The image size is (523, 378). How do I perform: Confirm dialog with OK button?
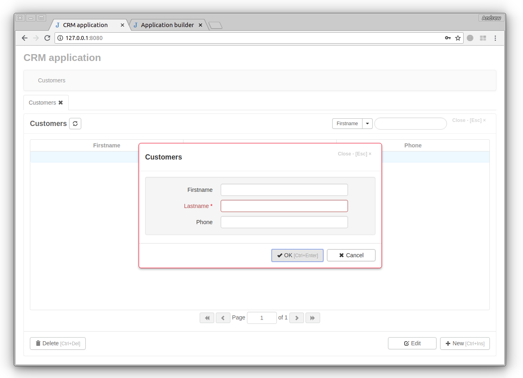[297, 255]
